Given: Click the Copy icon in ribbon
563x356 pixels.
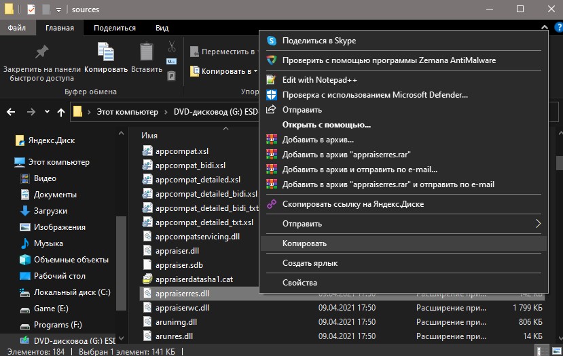Looking at the screenshot, I should click(x=106, y=52).
